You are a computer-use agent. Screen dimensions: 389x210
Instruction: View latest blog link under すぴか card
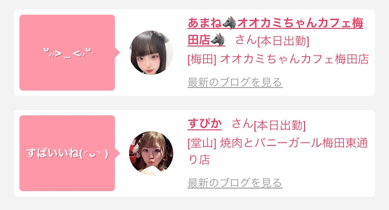(x=235, y=183)
